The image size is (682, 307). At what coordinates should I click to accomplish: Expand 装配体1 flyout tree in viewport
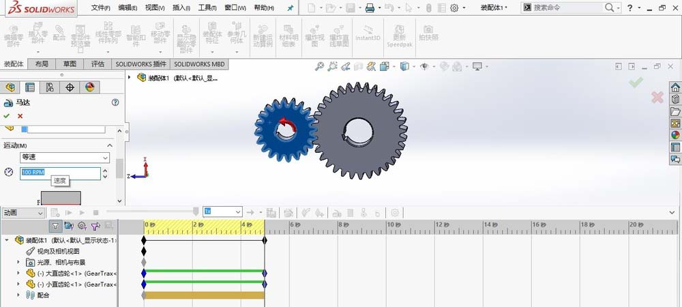(129, 77)
